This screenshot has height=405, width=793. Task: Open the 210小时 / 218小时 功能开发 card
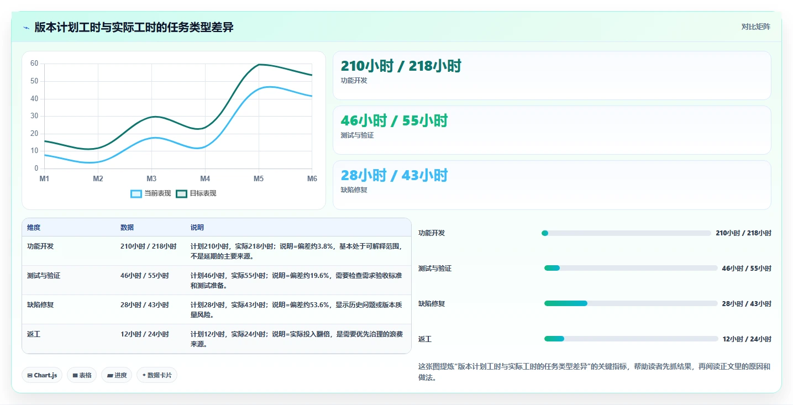click(552, 75)
